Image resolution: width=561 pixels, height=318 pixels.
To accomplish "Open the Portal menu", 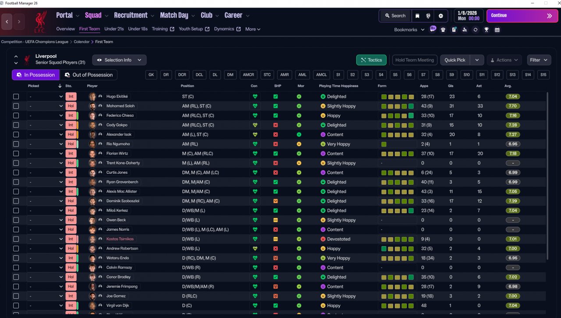I will [67, 15].
